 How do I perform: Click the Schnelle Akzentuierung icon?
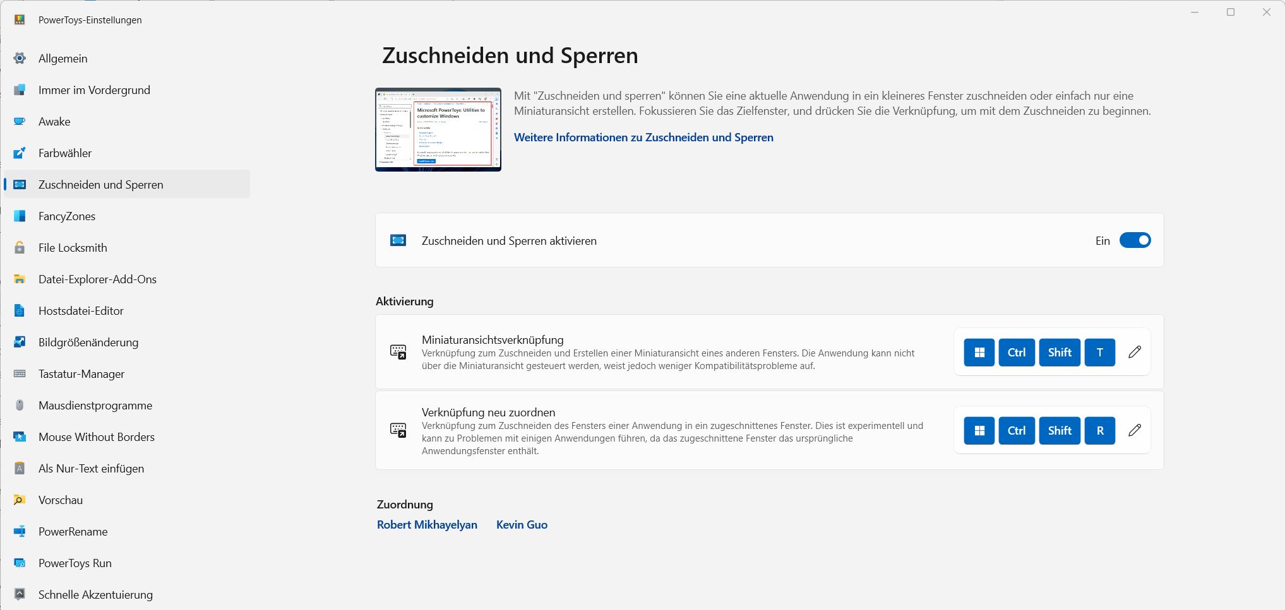(x=20, y=595)
